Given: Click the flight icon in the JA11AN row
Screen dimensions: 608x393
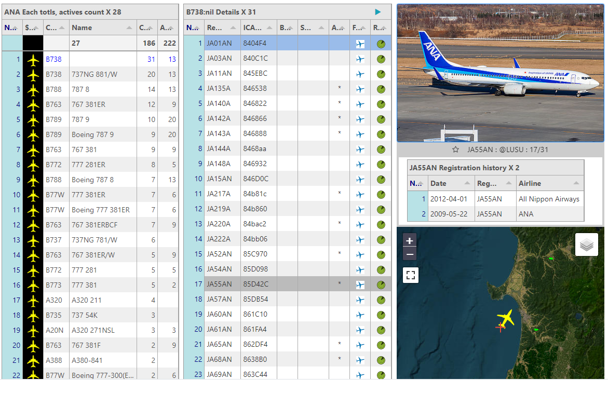Looking at the screenshot, I should [x=360, y=74].
